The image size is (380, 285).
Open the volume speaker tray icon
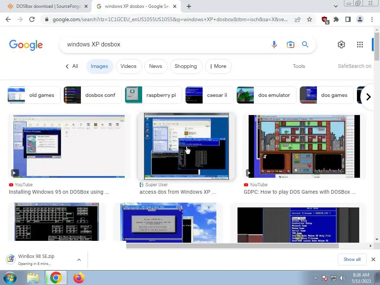point(343,278)
